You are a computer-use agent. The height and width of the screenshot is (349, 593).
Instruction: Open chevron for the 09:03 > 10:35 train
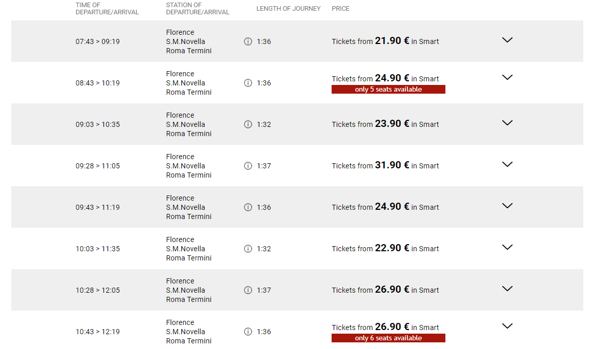point(507,123)
